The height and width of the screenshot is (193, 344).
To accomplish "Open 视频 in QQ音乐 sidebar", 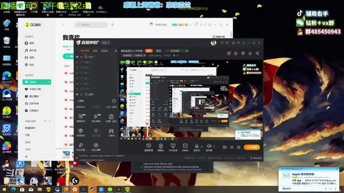I will tap(30, 57).
